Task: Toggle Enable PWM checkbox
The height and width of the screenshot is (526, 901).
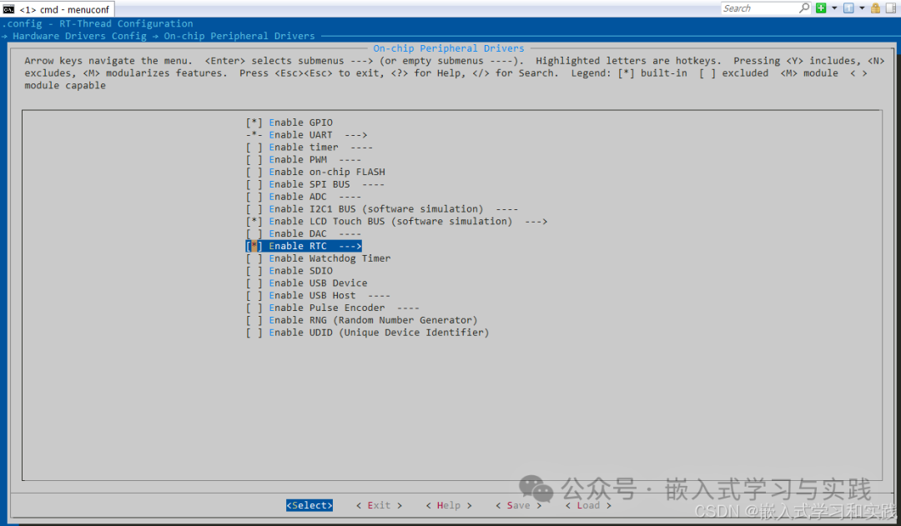Action: coord(254,160)
